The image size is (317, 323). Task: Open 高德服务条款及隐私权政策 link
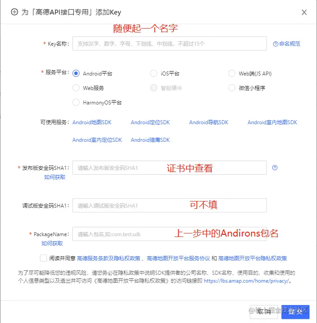(108, 258)
